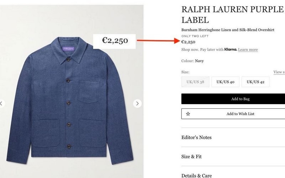This screenshot has width=285, height=178.
Task: Click the previous image arrow
Action: [x=1, y=103]
